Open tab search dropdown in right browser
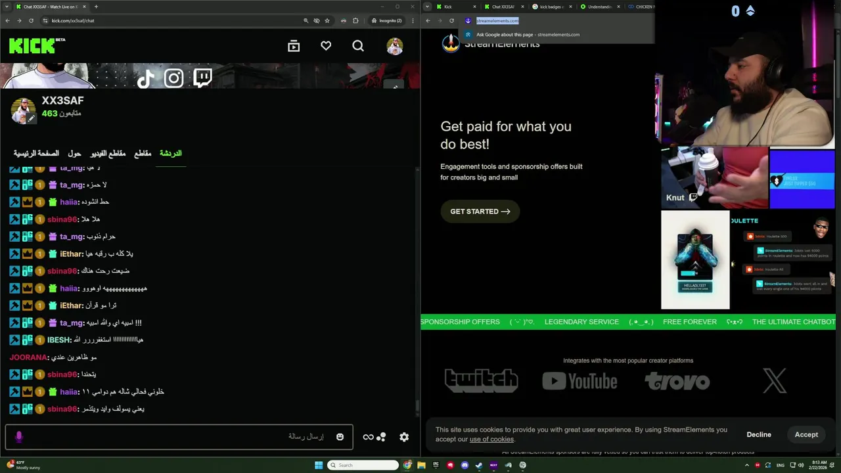841x473 pixels. (x=428, y=7)
